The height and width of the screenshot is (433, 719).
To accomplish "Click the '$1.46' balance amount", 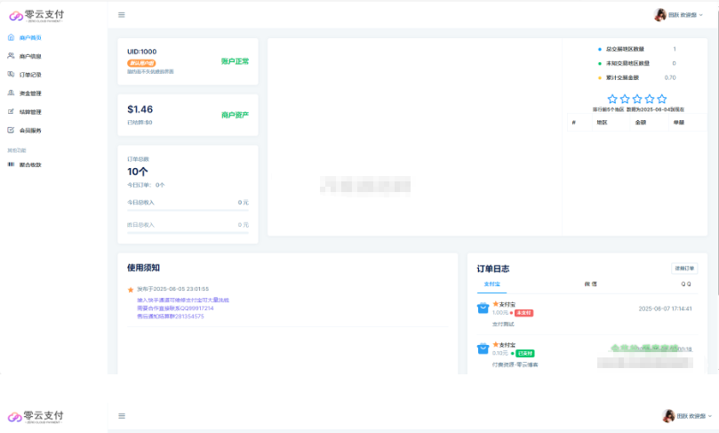I will click(x=140, y=109).
